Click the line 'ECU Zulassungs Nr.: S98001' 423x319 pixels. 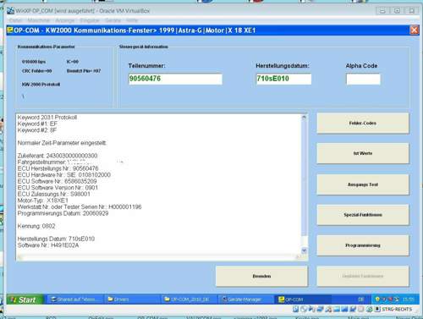(54, 194)
